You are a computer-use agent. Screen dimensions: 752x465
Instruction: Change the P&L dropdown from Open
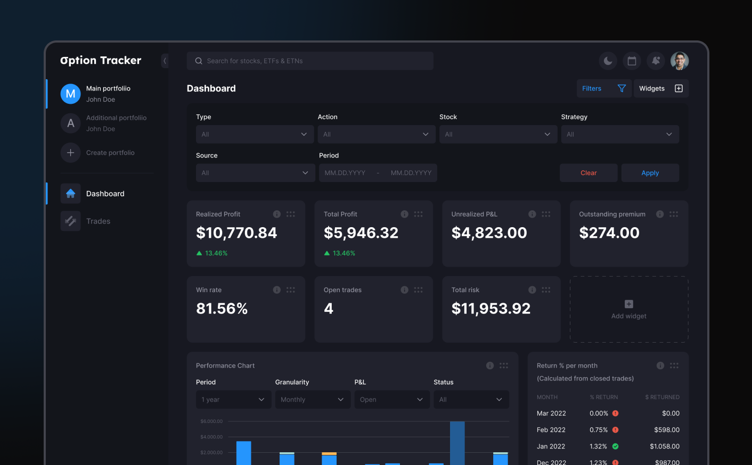point(392,399)
